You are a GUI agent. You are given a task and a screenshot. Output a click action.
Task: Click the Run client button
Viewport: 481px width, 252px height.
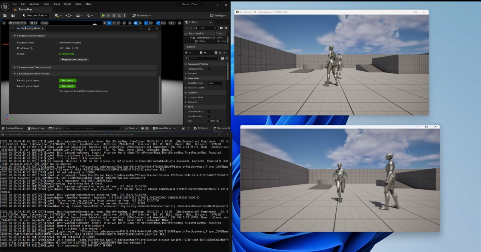67,86
